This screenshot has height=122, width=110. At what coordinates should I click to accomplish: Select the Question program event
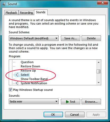(27, 62)
